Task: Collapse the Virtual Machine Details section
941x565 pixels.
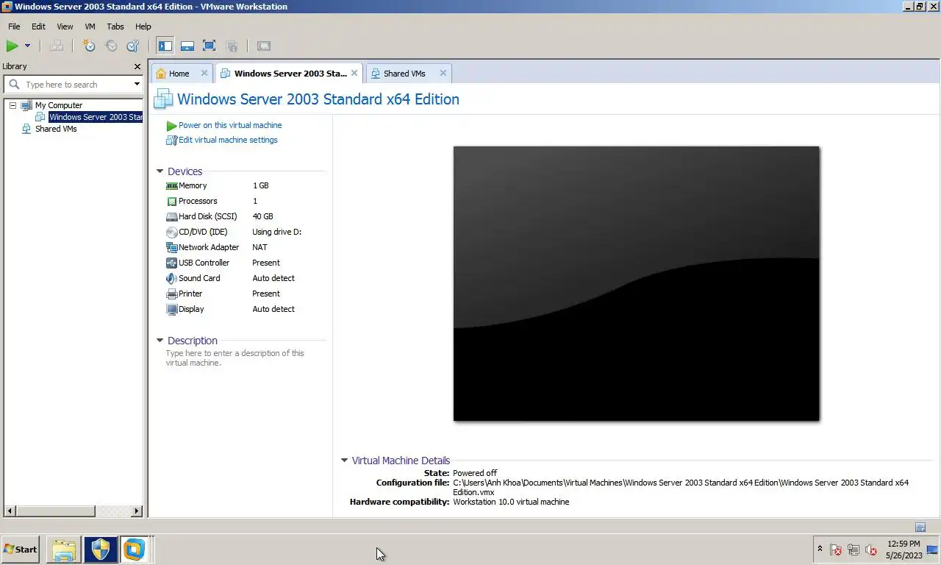Action: pyautogui.click(x=344, y=461)
